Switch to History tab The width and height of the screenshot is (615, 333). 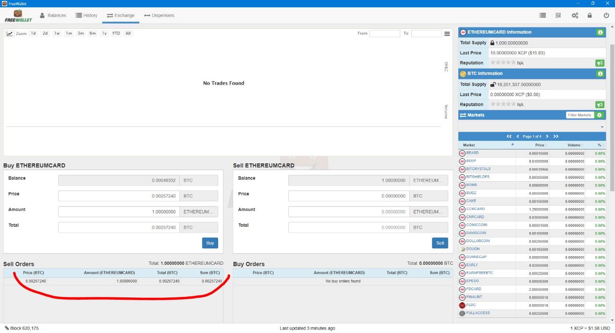point(86,15)
